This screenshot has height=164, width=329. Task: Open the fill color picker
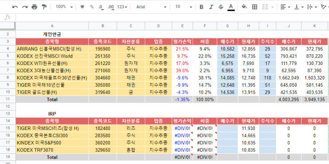pyautogui.click(x=244, y=7)
